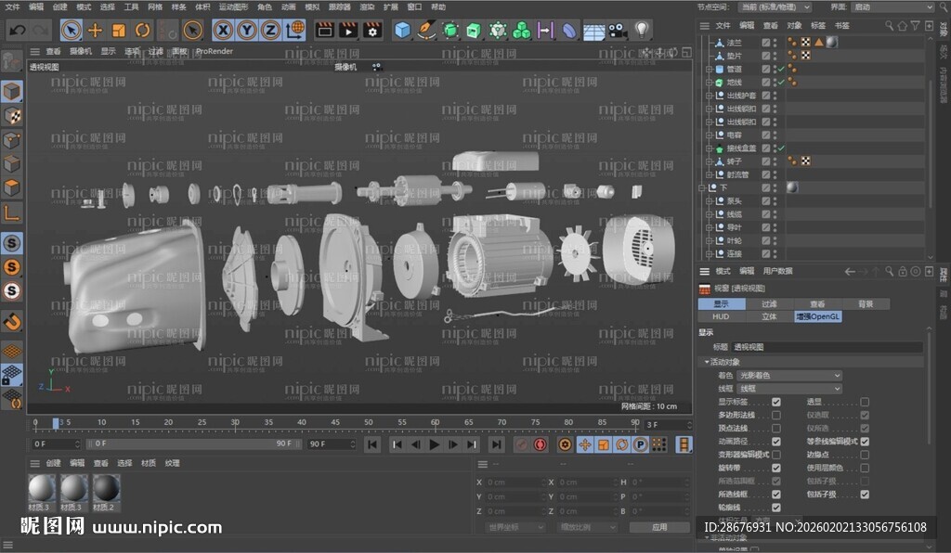The height and width of the screenshot is (553, 951).
Task: Disable the 显示标签 checkbox
Action: [776, 401]
